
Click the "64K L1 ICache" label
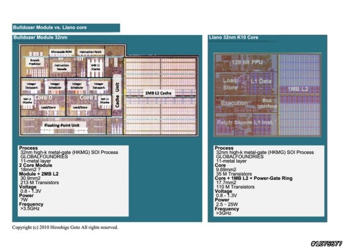96,67
